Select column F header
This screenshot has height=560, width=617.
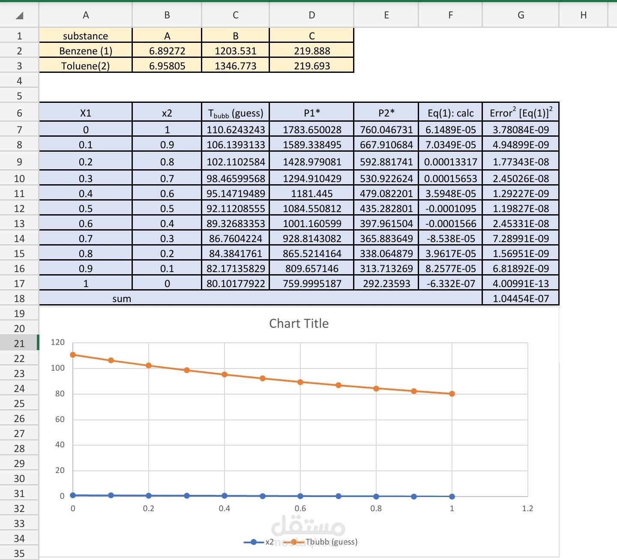(451, 15)
